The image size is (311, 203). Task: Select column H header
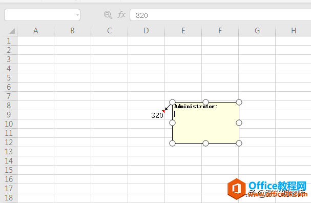[294, 31]
